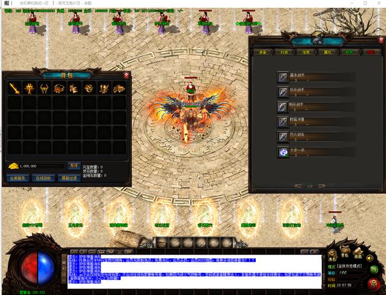This screenshot has width=386, height=295.
Task: Click the 烈火剑法 skill icon
Action: click(283, 137)
